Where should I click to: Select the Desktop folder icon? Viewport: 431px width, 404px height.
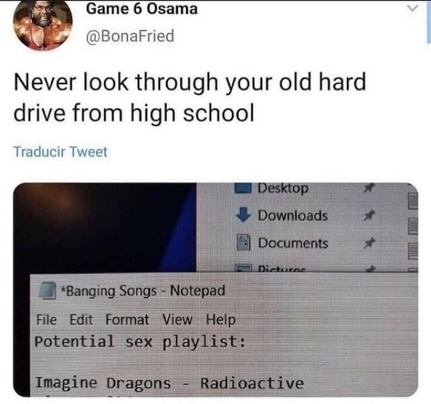[x=243, y=189]
